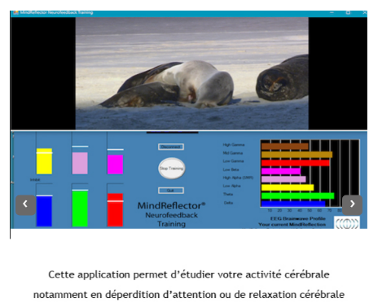
Task: Click the green Theta profile bar
Action: coord(297,195)
